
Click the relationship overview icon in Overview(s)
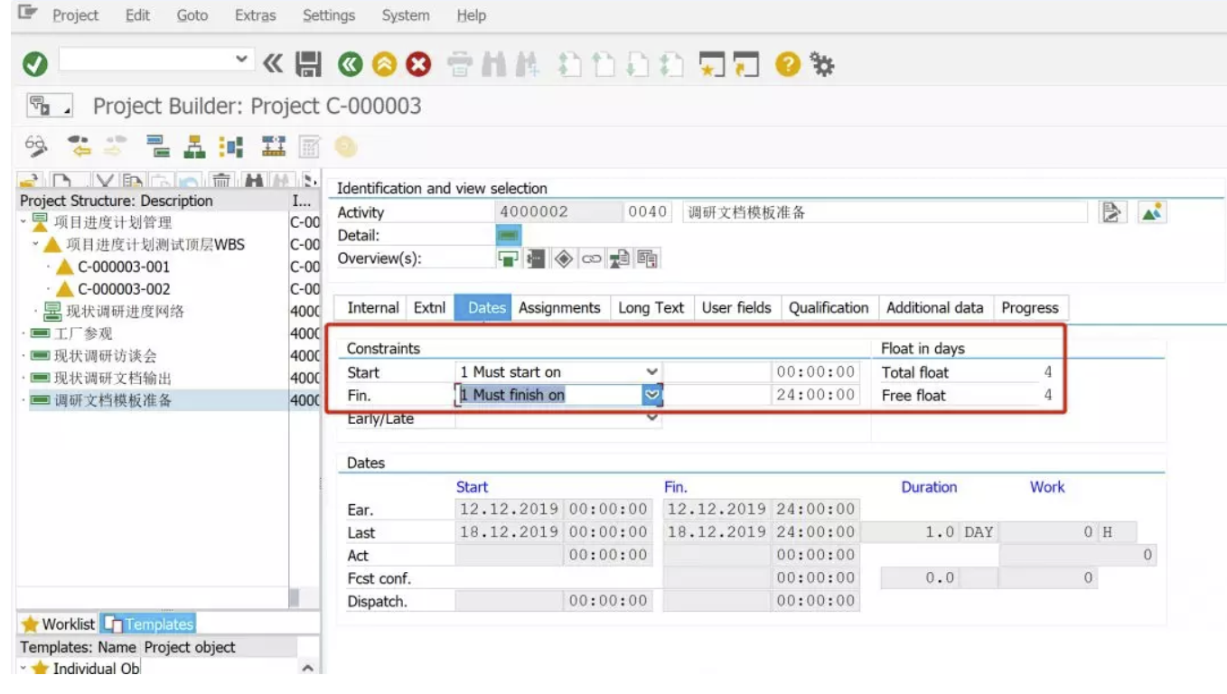[x=536, y=258]
